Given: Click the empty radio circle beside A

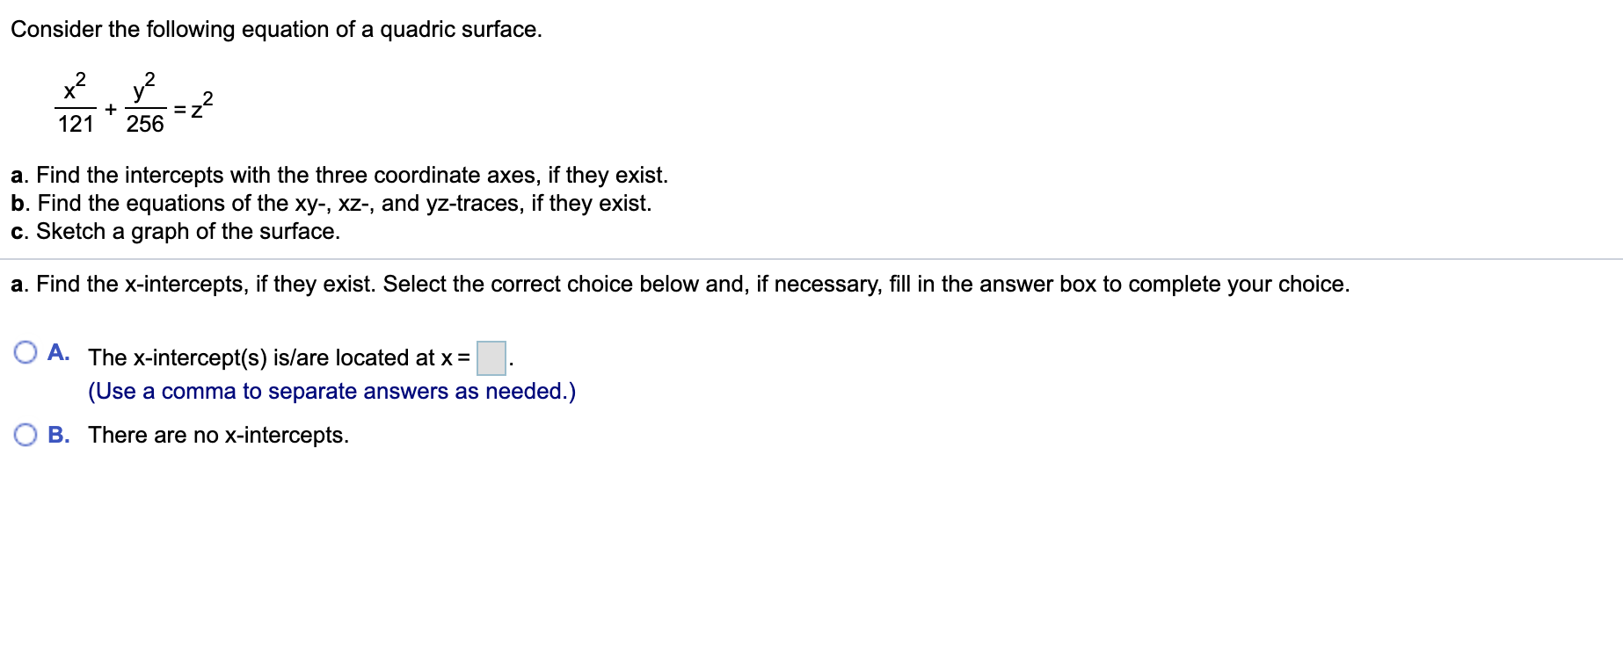Looking at the screenshot, I should tap(25, 350).
